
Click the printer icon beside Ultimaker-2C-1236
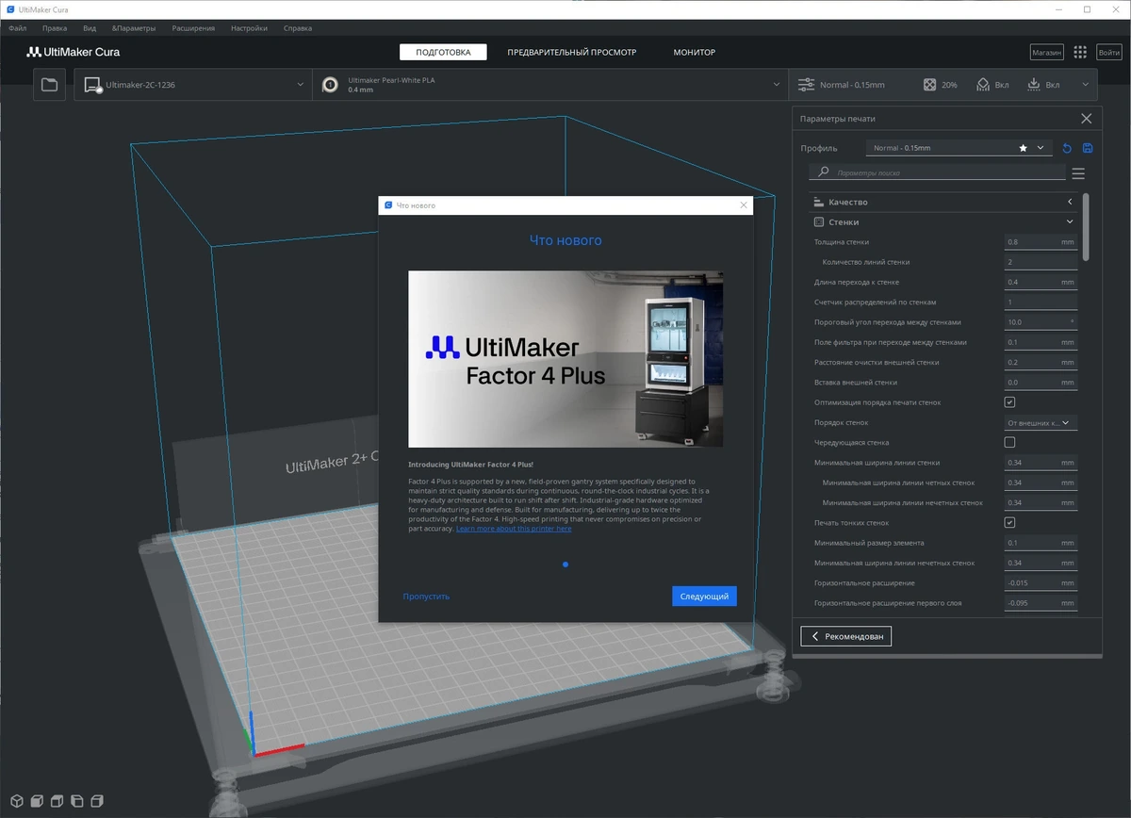(92, 85)
